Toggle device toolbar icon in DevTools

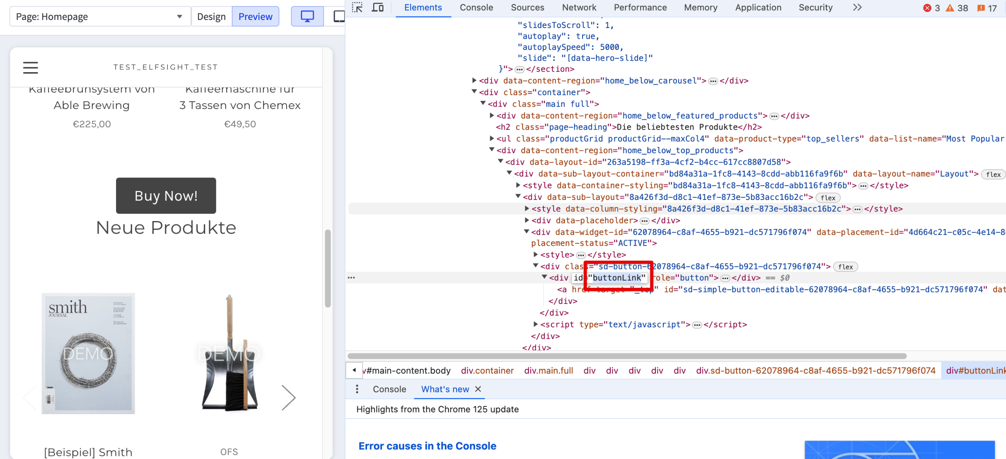pos(377,7)
